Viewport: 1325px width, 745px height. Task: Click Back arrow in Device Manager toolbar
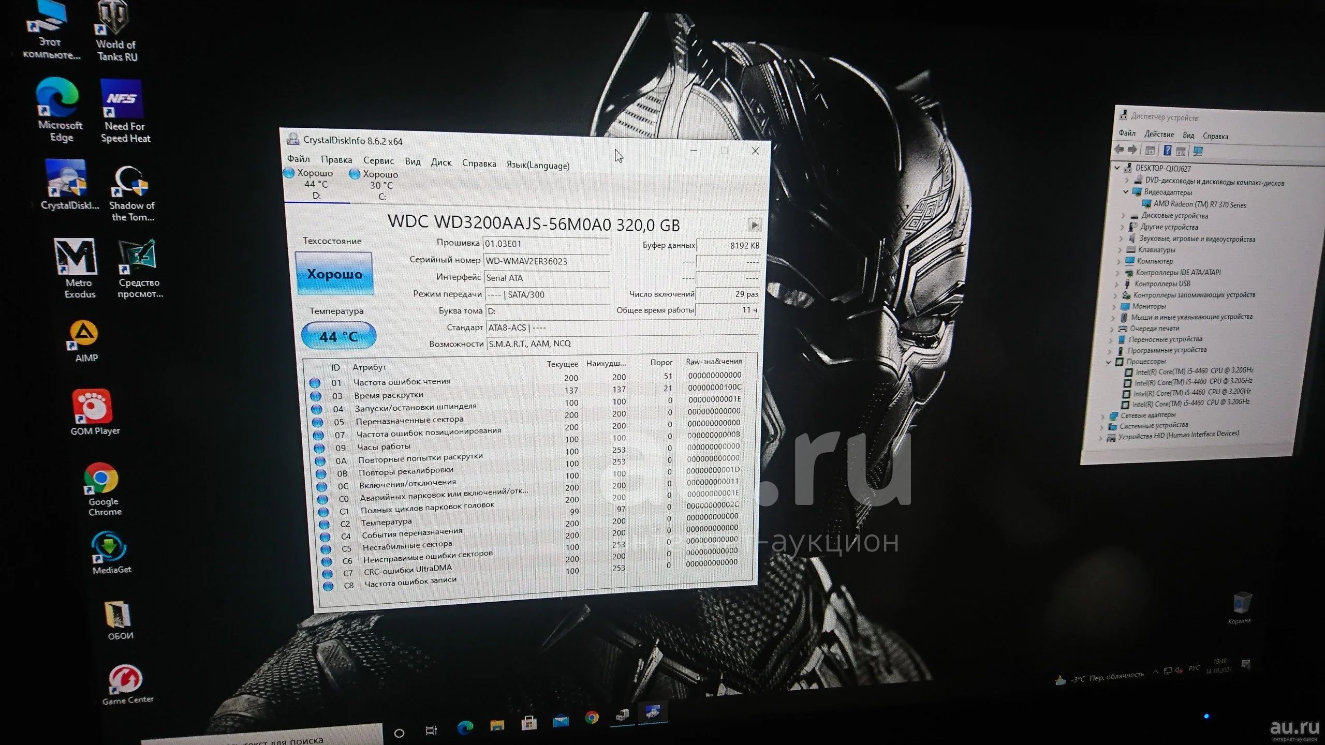pos(1119,150)
